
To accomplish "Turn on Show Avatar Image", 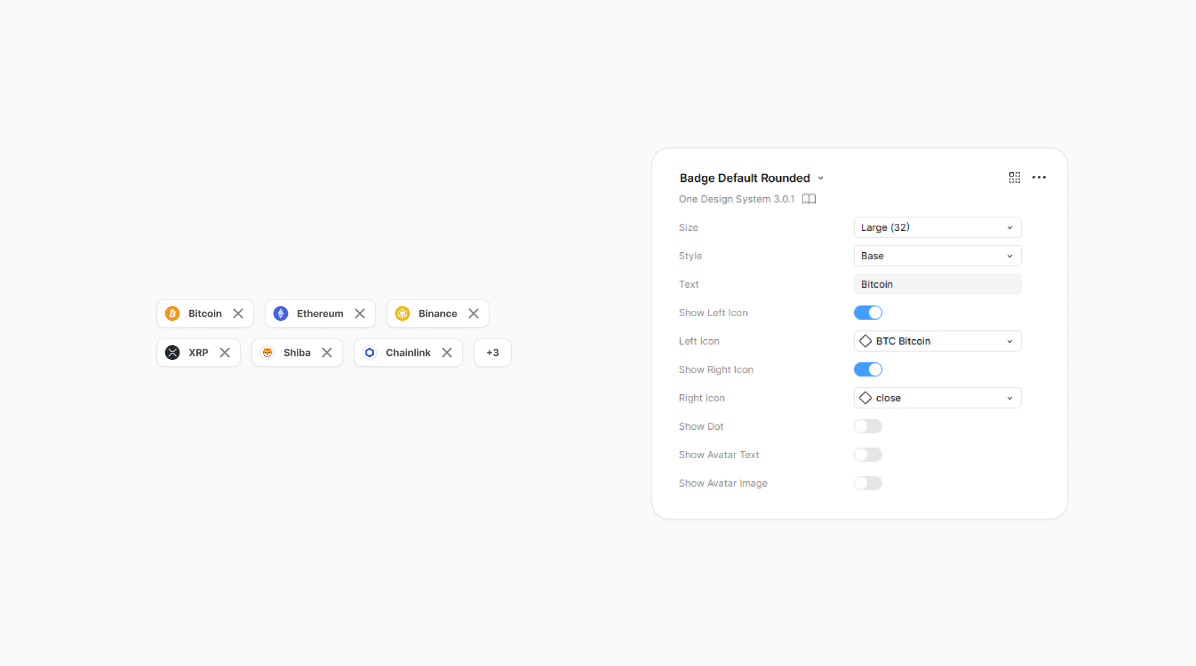I will (868, 483).
